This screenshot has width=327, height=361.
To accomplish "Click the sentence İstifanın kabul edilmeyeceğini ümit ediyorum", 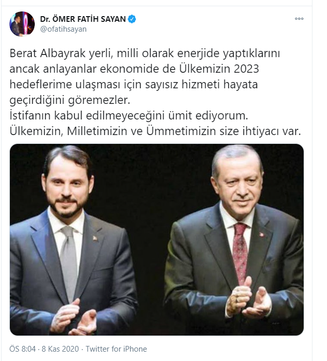I will (129, 116).
